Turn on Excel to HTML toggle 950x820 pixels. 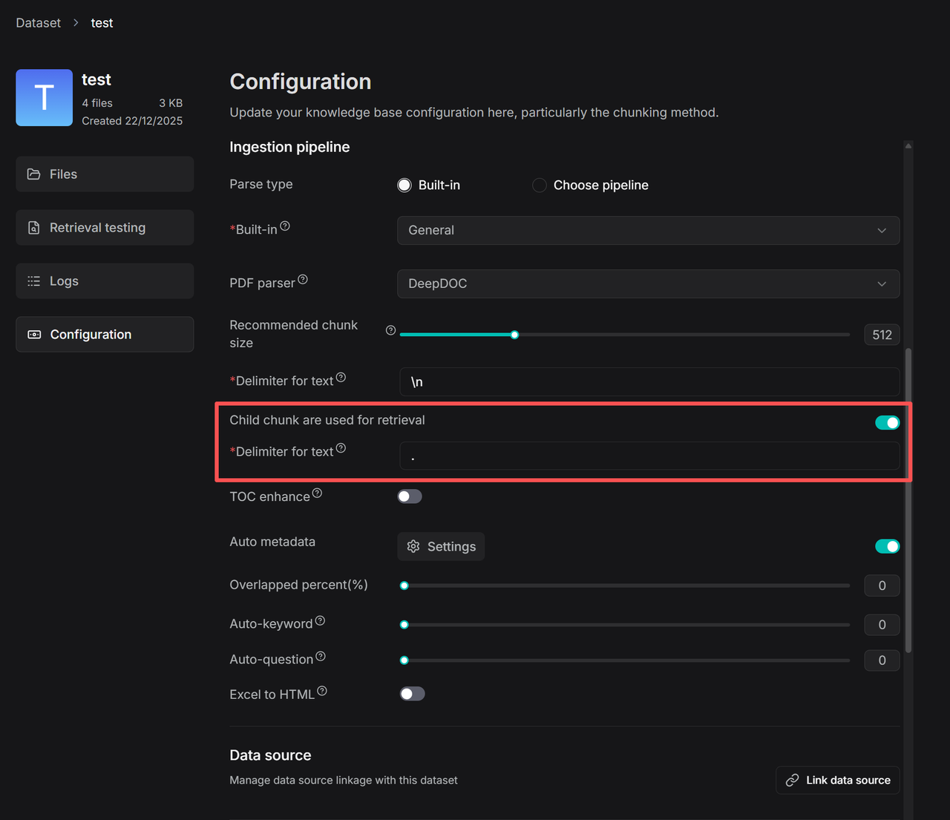pos(412,694)
